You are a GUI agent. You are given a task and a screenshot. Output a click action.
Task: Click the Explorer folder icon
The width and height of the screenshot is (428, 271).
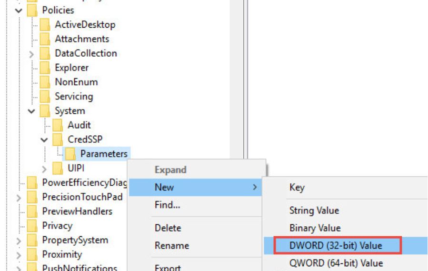pos(44,68)
